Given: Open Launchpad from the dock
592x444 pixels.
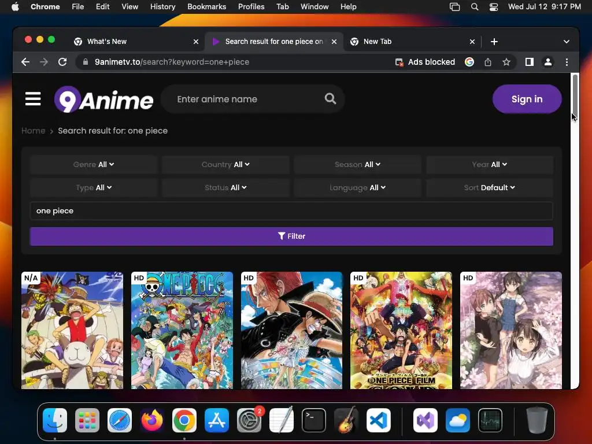Looking at the screenshot, I should [87, 420].
